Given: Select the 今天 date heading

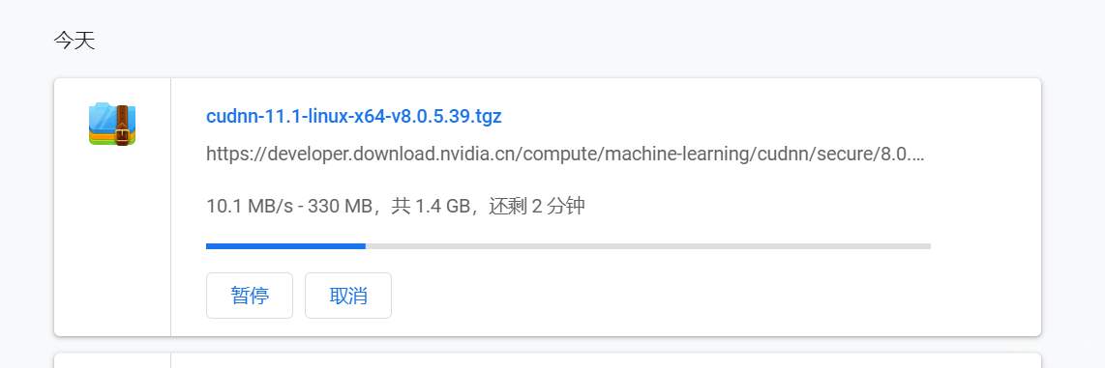Looking at the screenshot, I should pyautogui.click(x=74, y=41).
